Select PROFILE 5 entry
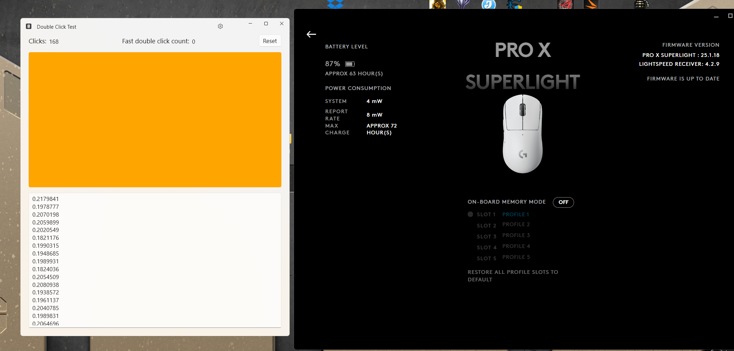734x351 pixels. pos(516,257)
